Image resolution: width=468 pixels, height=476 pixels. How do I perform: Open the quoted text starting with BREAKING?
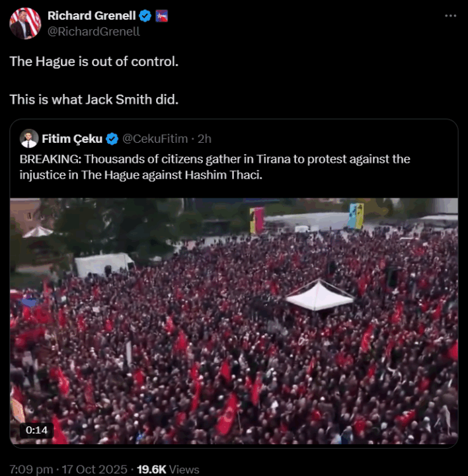pyautogui.click(x=215, y=167)
